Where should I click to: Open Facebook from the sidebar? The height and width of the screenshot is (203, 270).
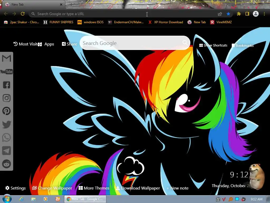[7, 85]
